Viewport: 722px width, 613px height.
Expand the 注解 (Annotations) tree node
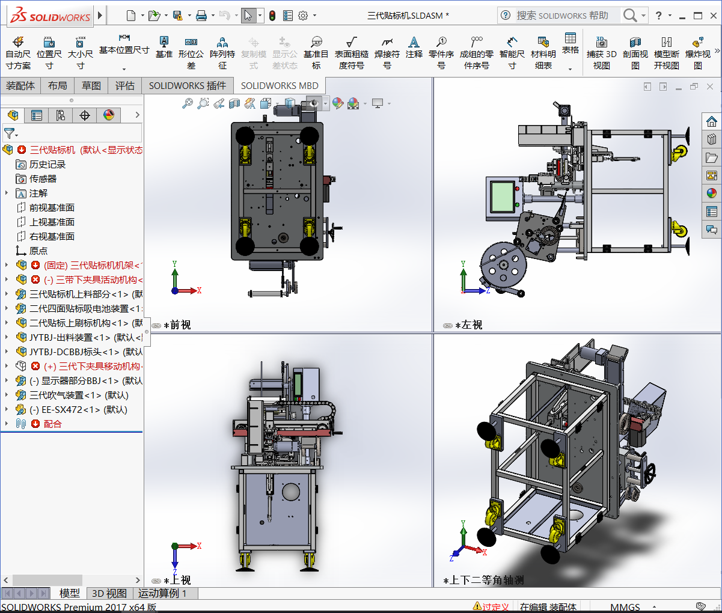7,193
